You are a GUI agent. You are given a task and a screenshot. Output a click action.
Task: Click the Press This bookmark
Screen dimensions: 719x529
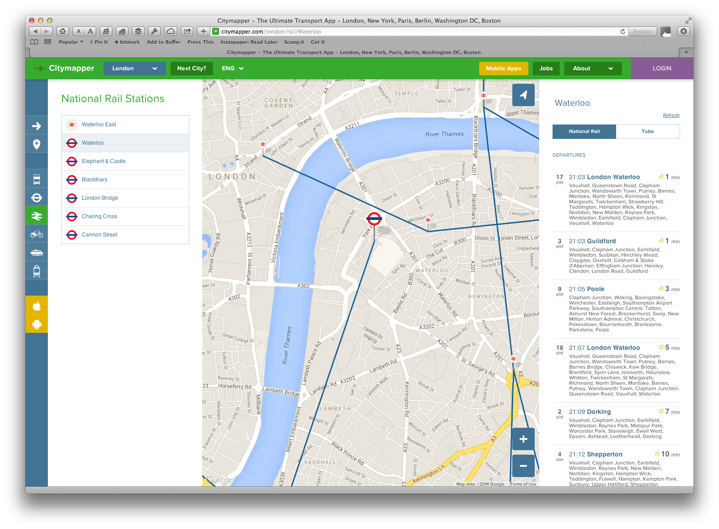point(200,42)
